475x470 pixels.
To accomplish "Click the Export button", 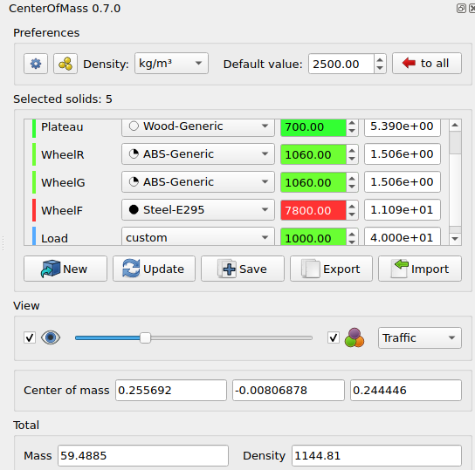I will 332,269.
